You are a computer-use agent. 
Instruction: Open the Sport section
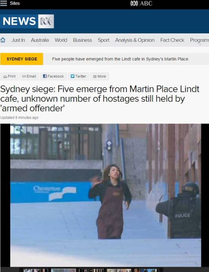[x=103, y=40]
